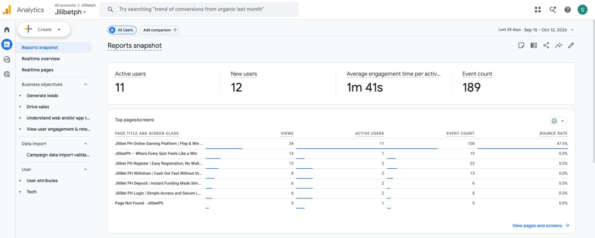This screenshot has width=595, height=238.
Task: Collapse the Business objectives section
Action: pyautogui.click(x=86, y=85)
